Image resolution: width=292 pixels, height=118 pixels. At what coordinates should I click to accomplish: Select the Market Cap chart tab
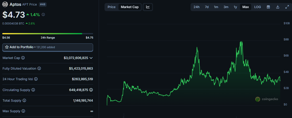click(x=130, y=7)
